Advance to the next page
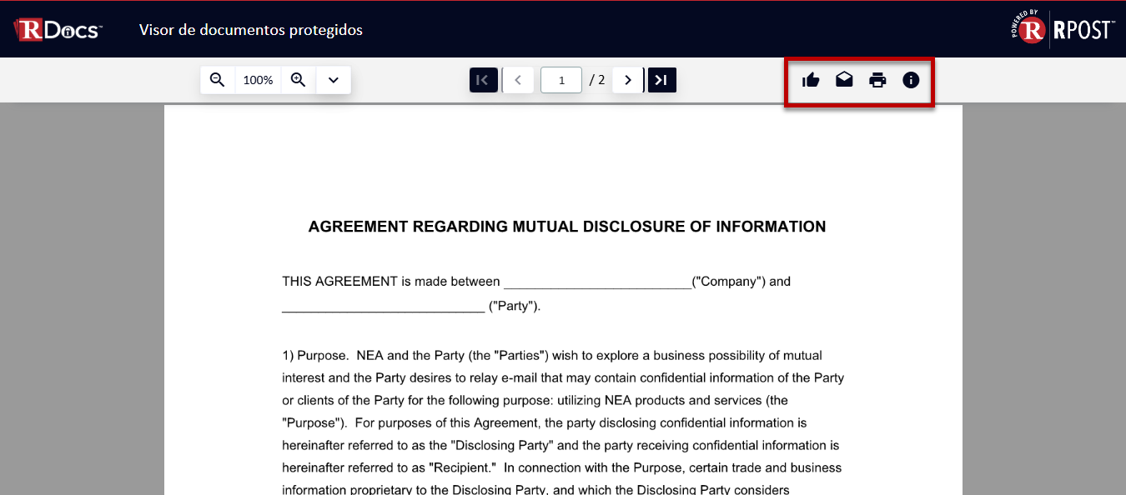The width and height of the screenshot is (1126, 495). point(628,80)
